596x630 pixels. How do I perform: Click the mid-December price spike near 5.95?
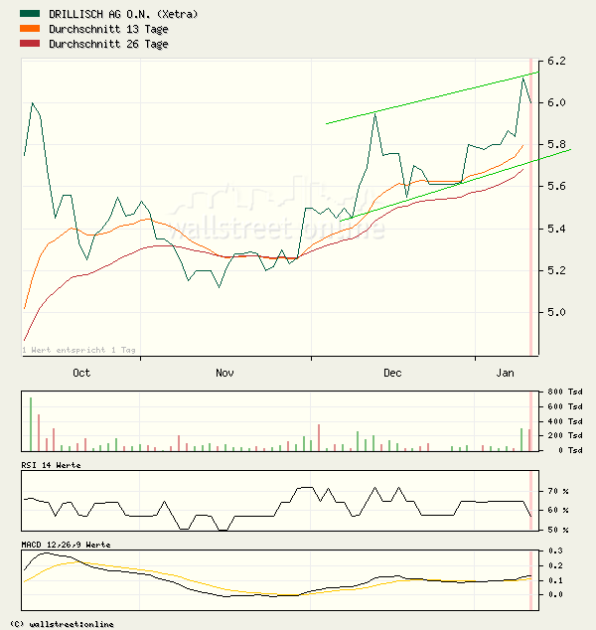pyautogui.click(x=375, y=114)
